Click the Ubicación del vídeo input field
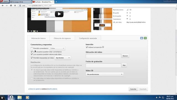The width and height of the screenshot is (177, 100). coord(103,56)
